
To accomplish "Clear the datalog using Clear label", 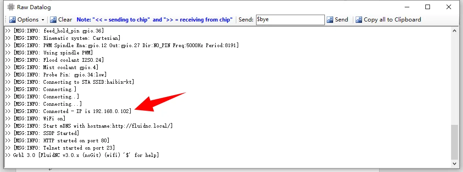I will 65,20.
